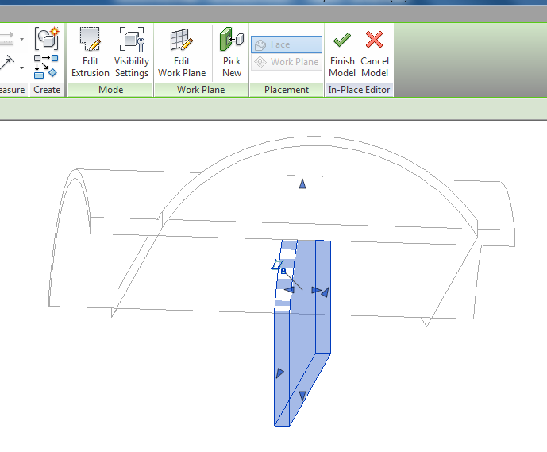Toggle the Work Plane placement option
The image size is (547, 452).
click(x=287, y=62)
